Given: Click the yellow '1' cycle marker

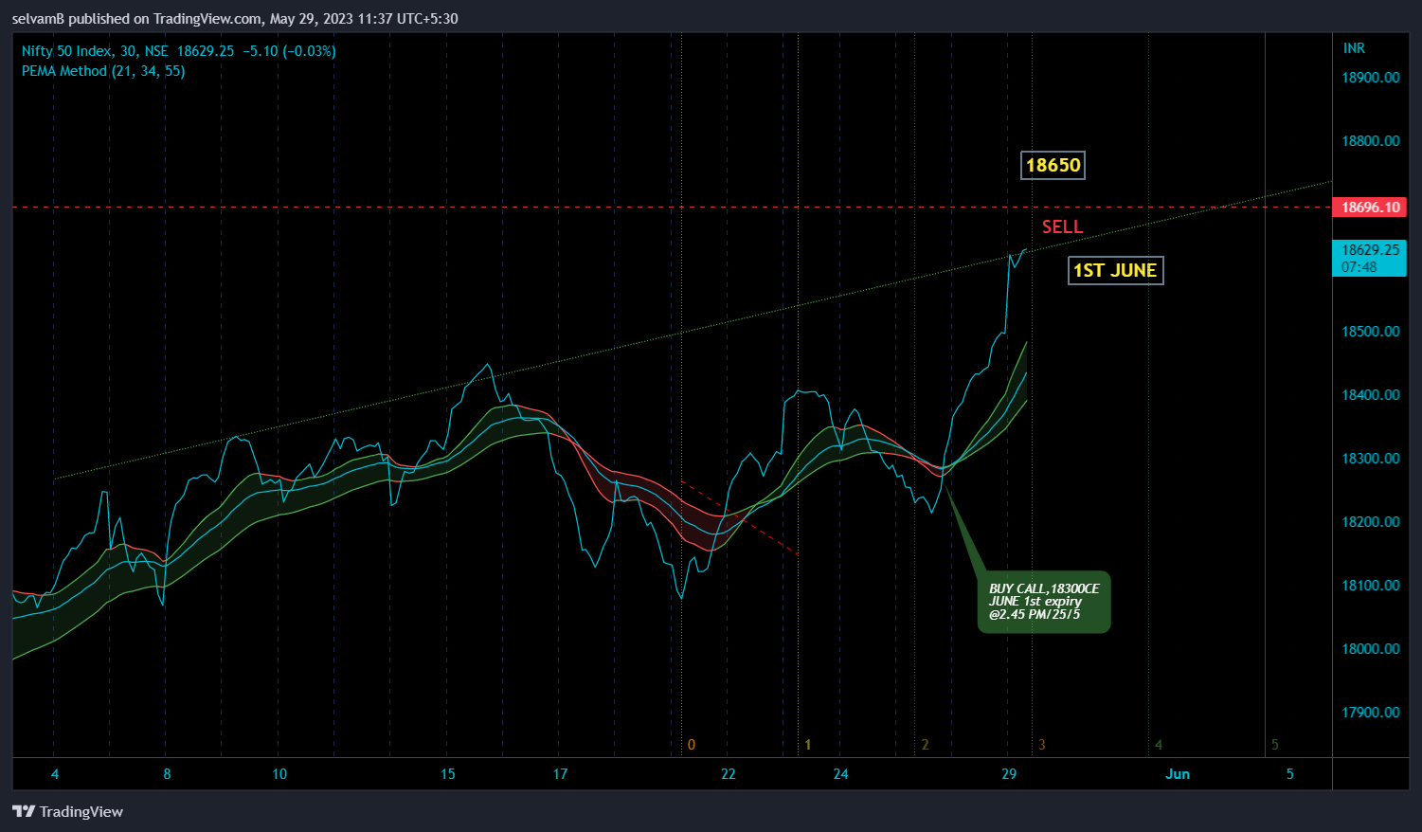Looking at the screenshot, I should pyautogui.click(x=807, y=745).
